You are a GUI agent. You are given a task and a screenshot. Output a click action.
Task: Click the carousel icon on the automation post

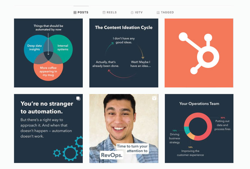point(78,98)
